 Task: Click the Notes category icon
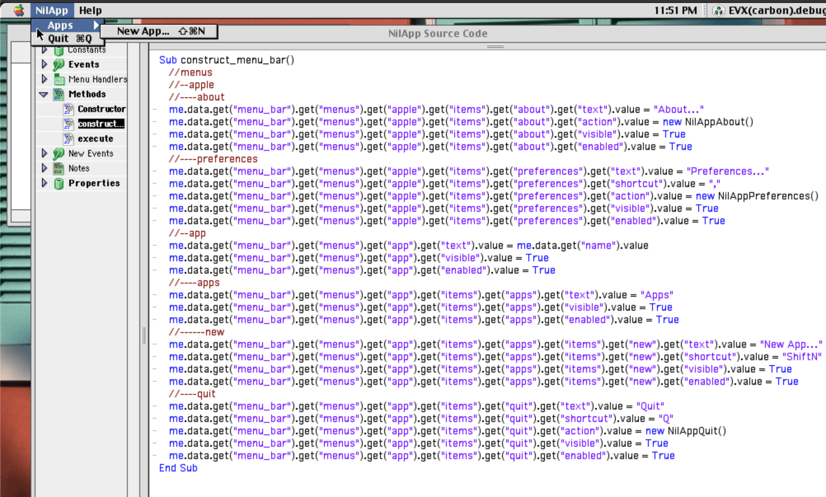point(59,168)
